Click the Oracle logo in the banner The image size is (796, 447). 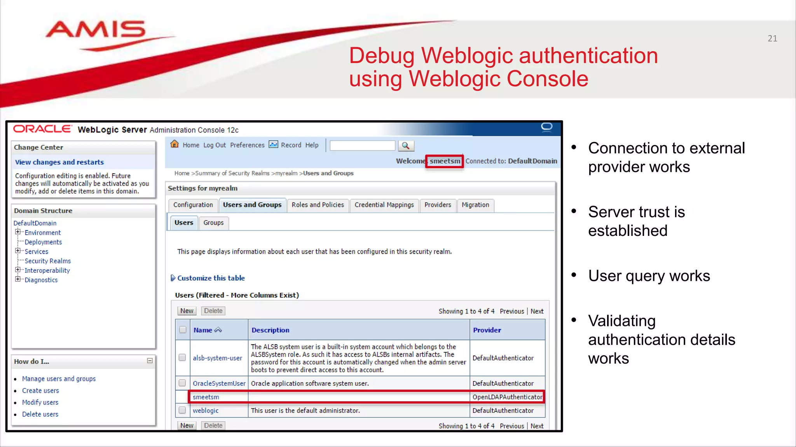point(43,129)
